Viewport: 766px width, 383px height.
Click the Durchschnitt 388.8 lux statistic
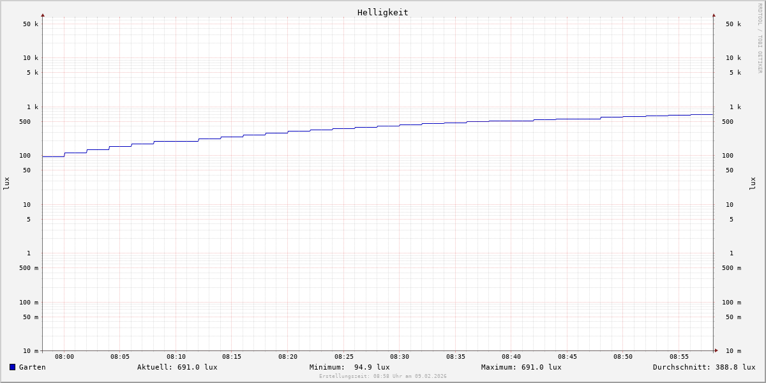pos(703,367)
